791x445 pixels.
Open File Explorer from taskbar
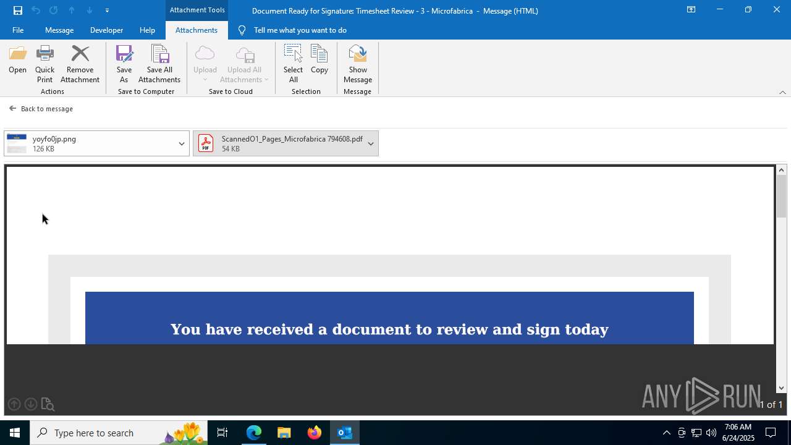284,433
